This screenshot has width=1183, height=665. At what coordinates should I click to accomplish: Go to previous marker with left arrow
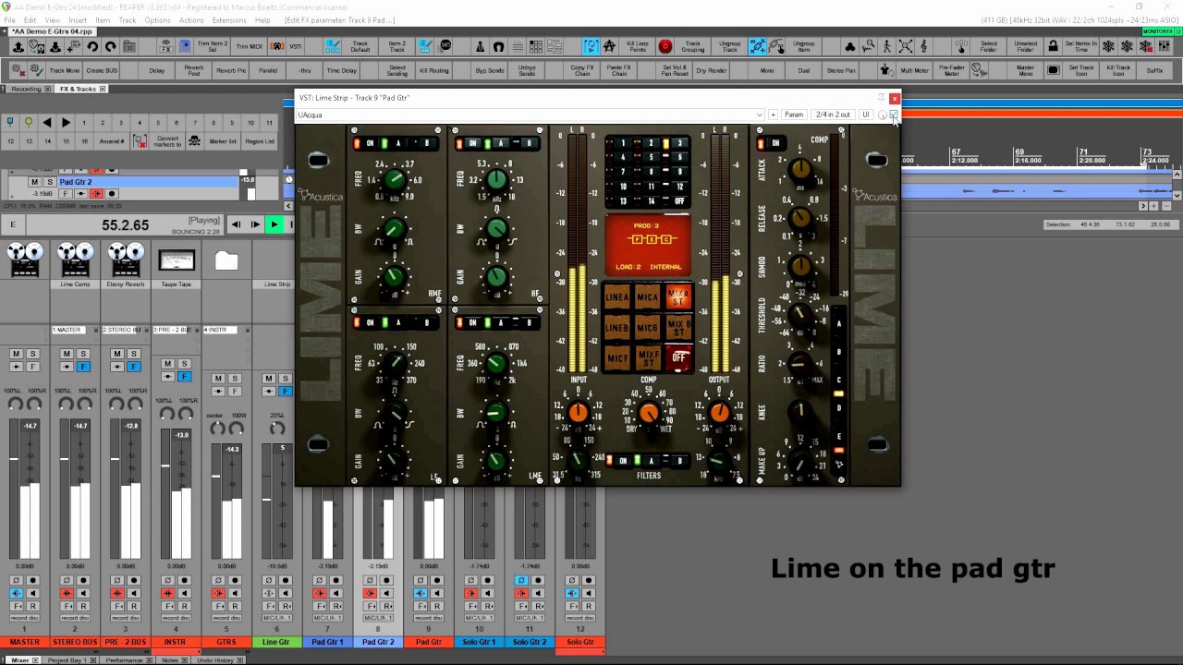47,122
